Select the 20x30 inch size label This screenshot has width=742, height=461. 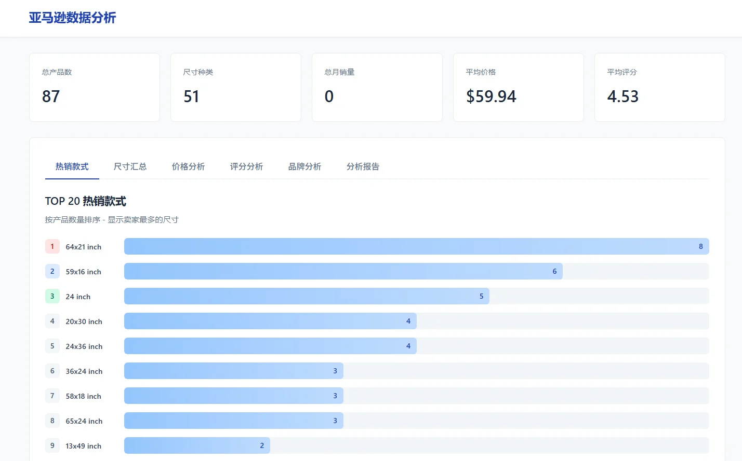coord(84,322)
